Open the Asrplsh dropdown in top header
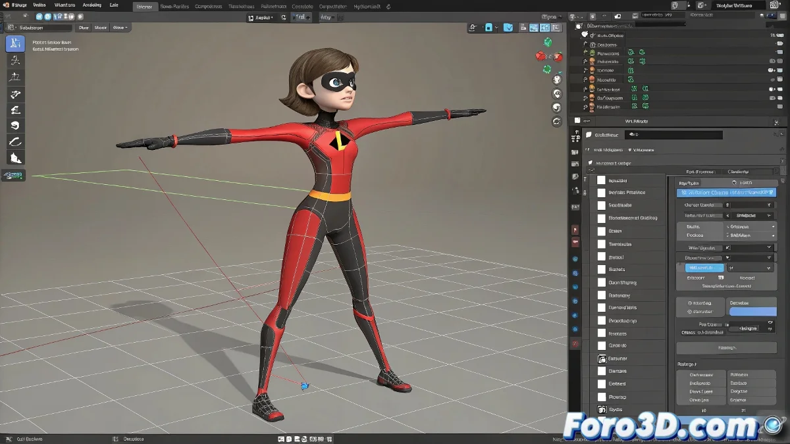The image size is (790, 444). click(263, 18)
